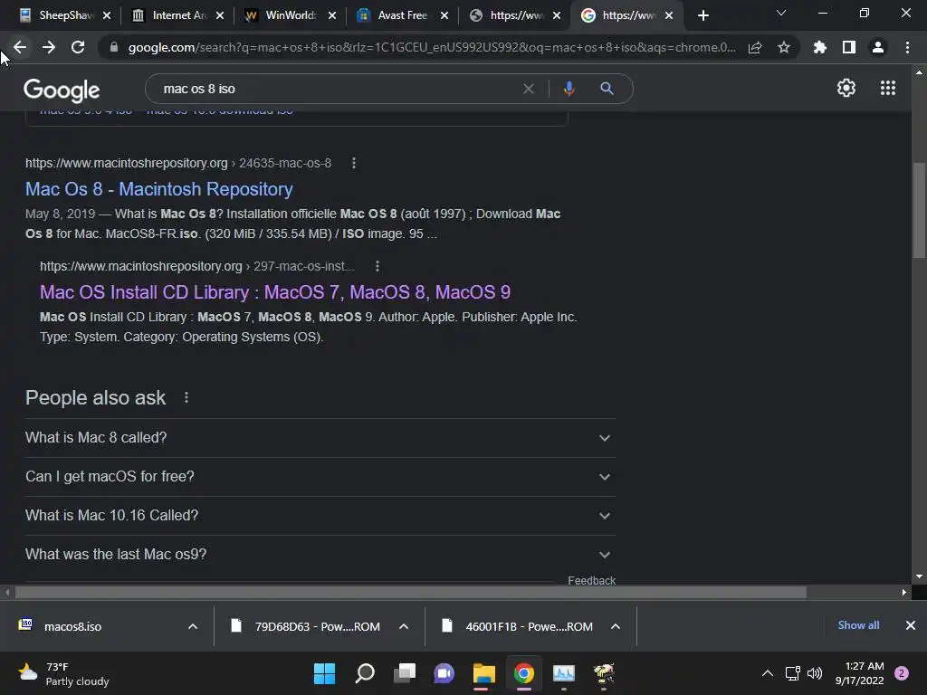
Task: Open Google quick settings gear
Action: coord(846,88)
